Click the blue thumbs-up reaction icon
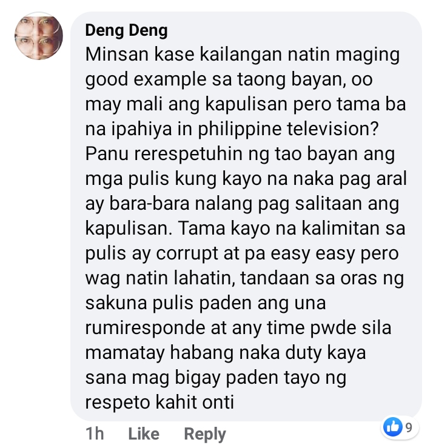Viewport: 436px width, 445px height. 393,427
